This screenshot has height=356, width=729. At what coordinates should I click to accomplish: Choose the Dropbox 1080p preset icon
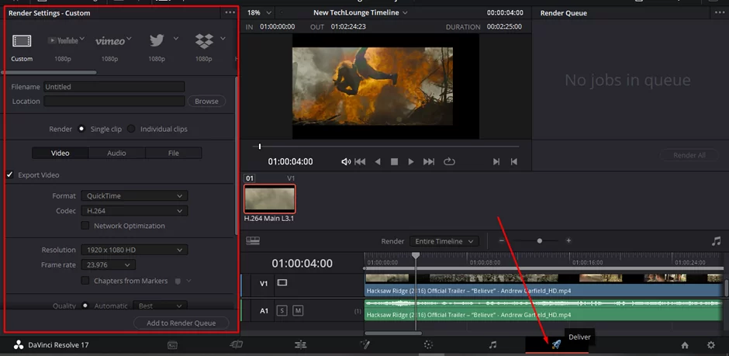click(x=204, y=41)
